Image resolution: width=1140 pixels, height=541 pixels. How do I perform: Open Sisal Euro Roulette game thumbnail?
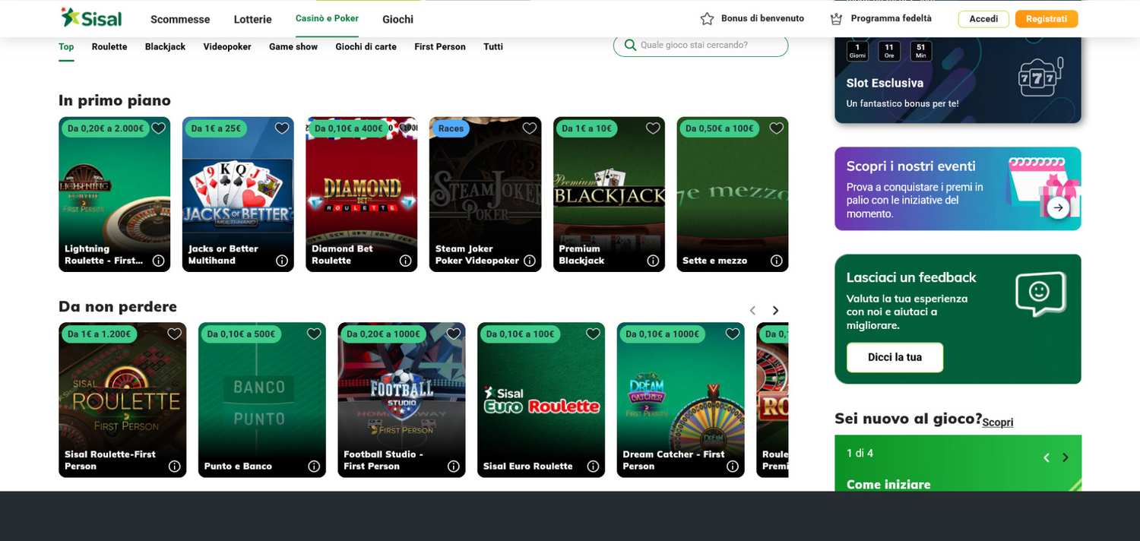[x=541, y=400]
